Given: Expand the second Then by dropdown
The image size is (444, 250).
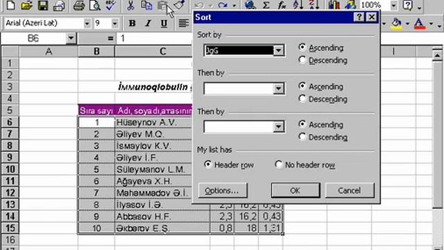Looking at the screenshot, I should [279, 126].
